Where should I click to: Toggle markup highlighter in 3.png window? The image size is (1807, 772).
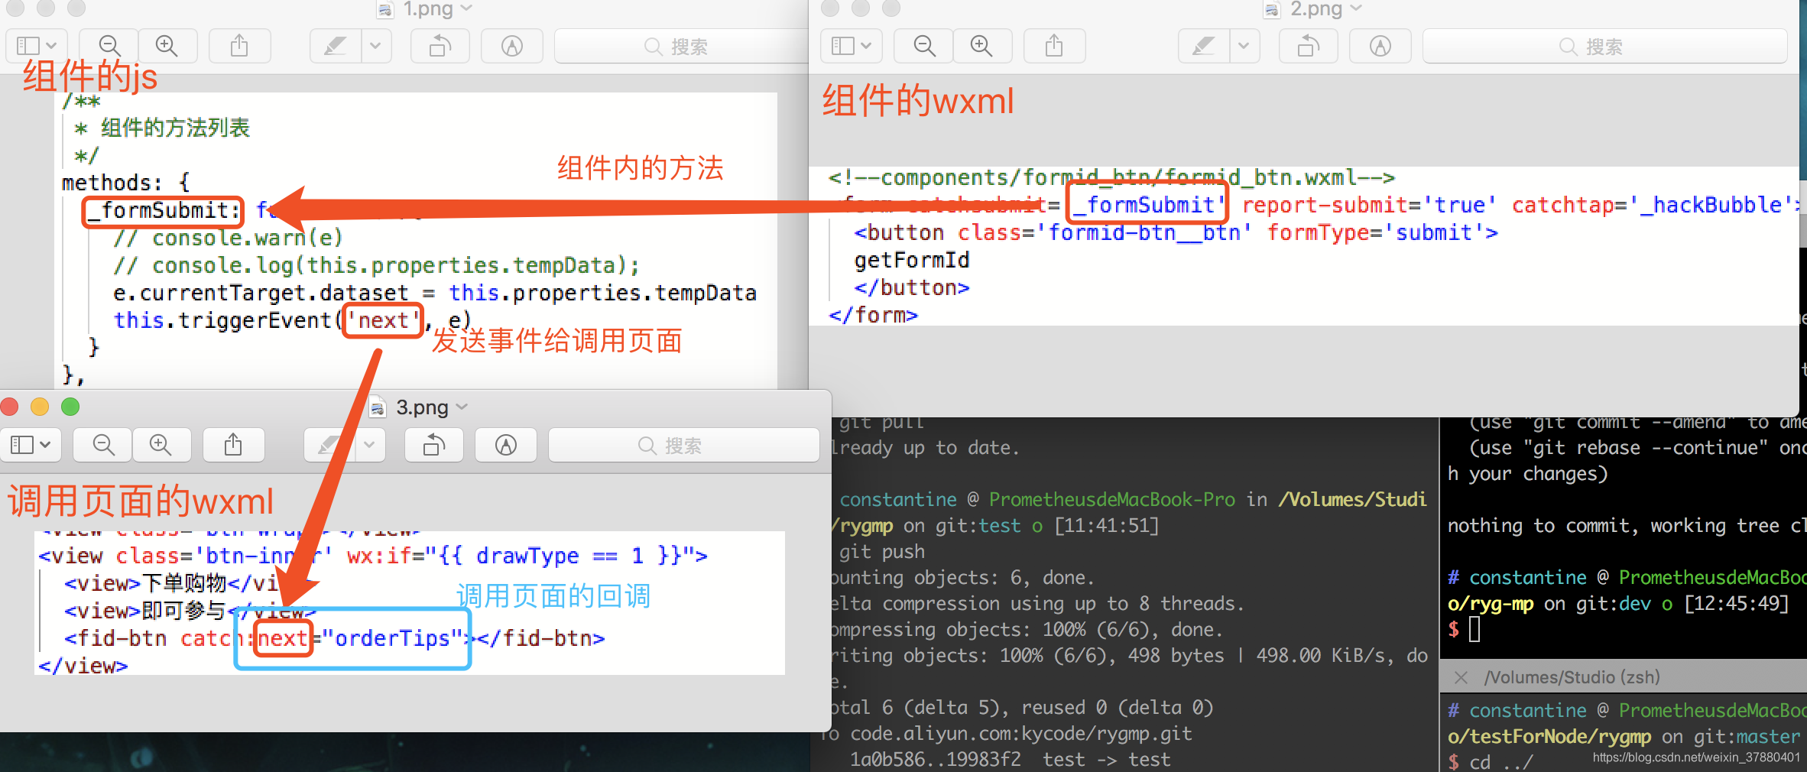(329, 445)
